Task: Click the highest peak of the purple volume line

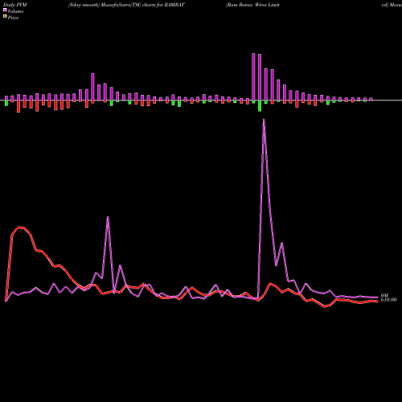Action: point(264,120)
